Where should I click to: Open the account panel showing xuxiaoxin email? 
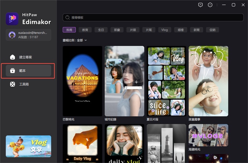29,35
